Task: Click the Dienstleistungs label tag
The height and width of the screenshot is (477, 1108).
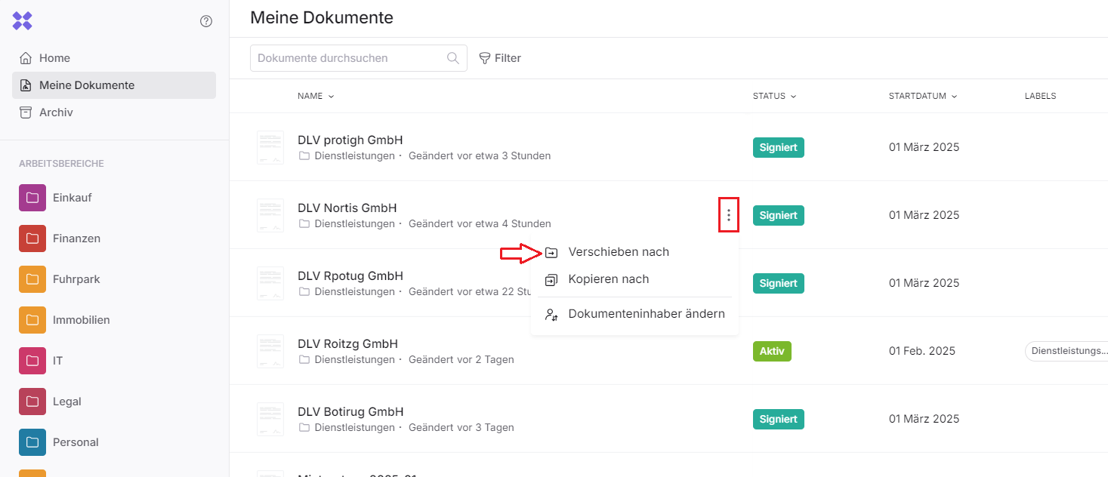Action: tap(1068, 351)
